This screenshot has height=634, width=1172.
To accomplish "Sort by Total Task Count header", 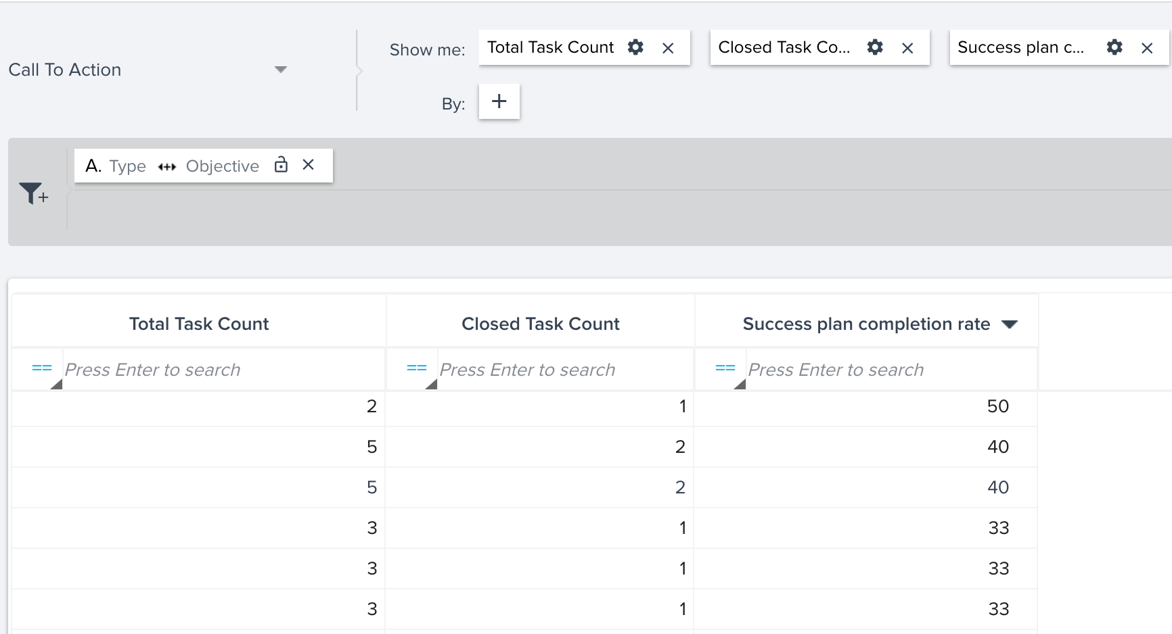I will [x=199, y=324].
